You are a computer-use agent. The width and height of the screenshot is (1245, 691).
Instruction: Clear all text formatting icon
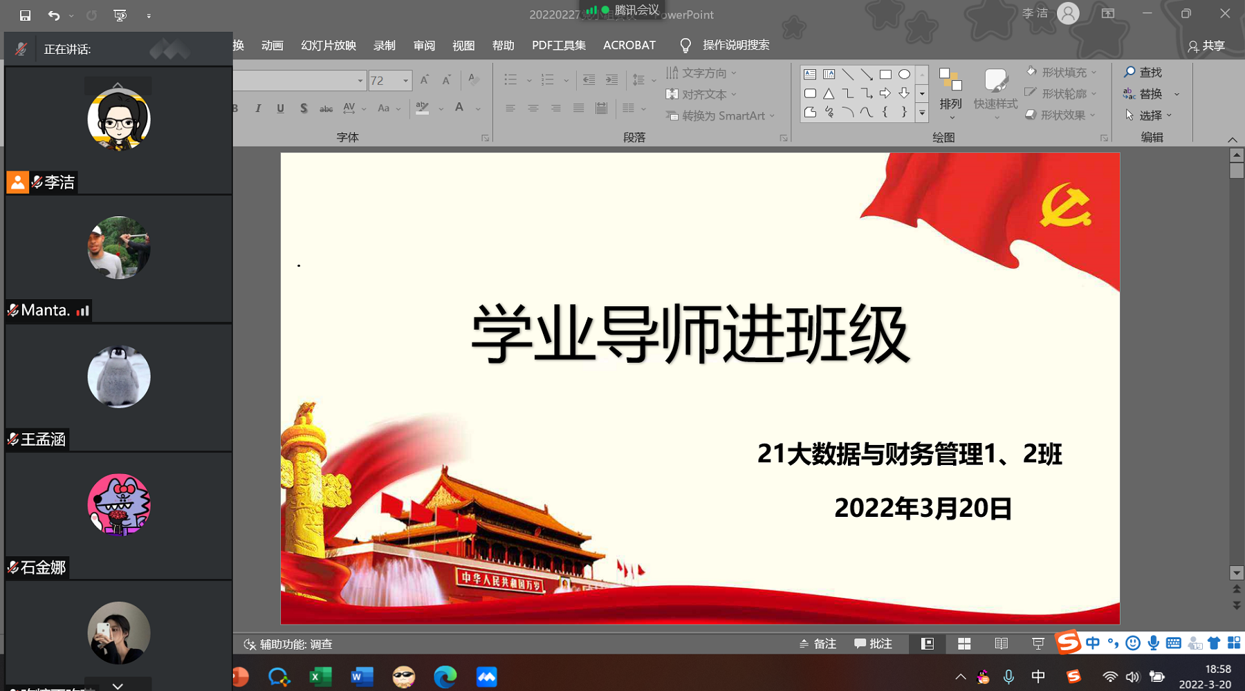473,79
